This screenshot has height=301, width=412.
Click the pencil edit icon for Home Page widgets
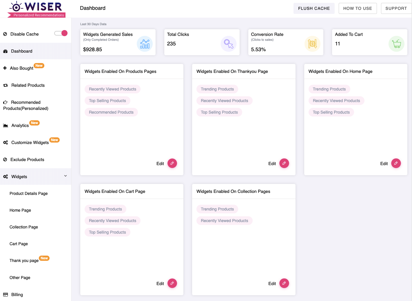(x=396, y=163)
